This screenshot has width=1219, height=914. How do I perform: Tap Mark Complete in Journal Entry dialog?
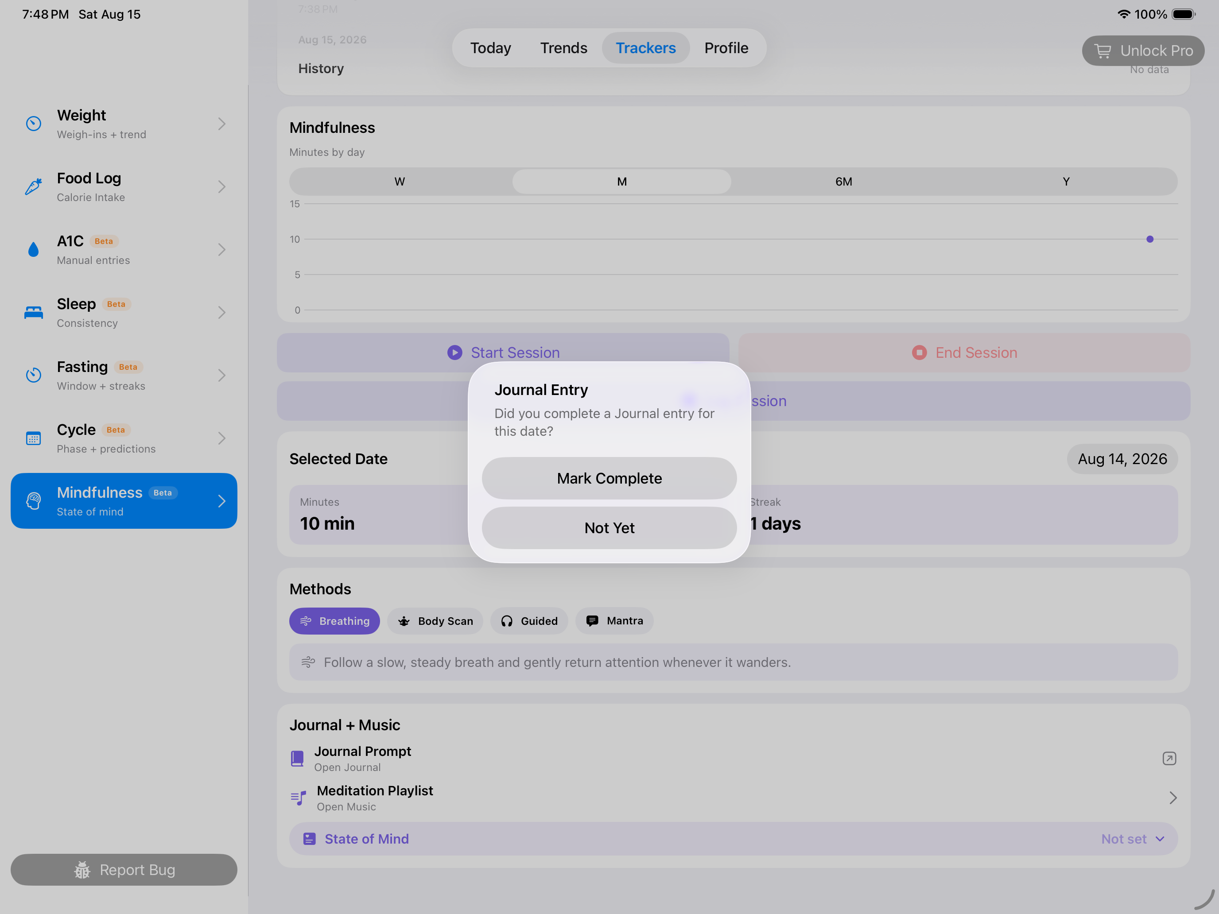[609, 478]
